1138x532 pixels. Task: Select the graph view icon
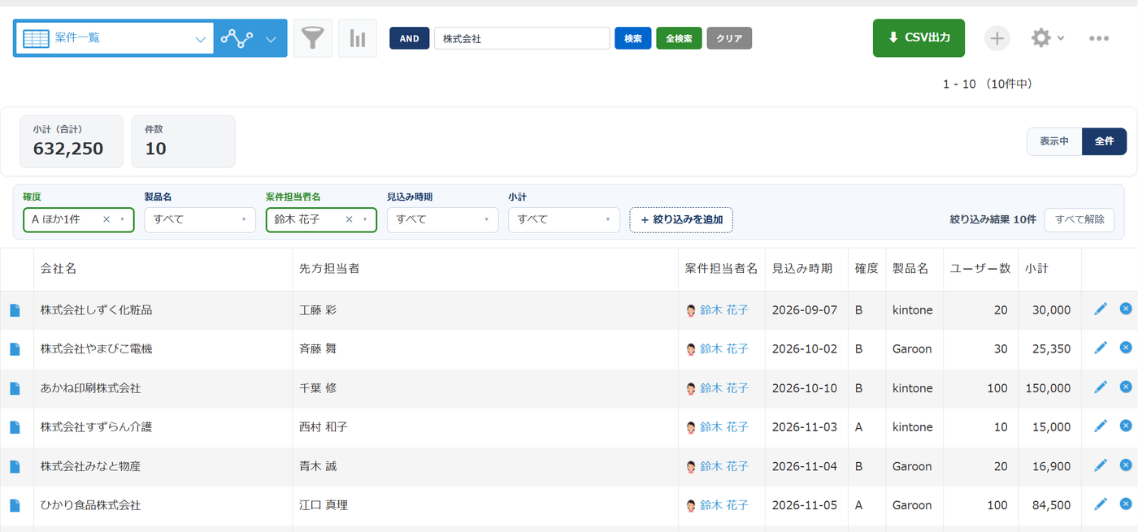237,38
